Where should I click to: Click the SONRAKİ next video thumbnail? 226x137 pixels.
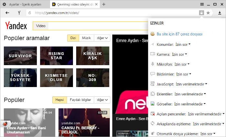[132, 133]
